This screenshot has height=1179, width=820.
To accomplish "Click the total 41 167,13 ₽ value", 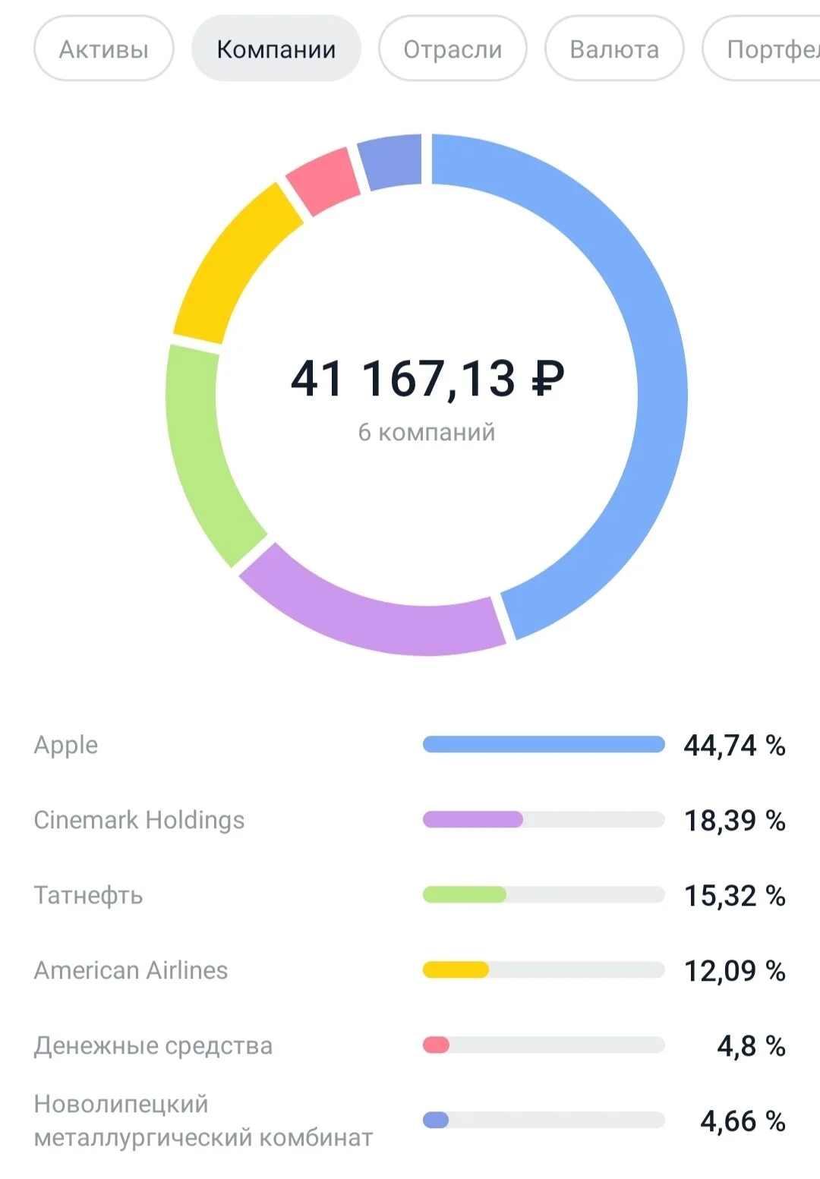I will coord(427,378).
